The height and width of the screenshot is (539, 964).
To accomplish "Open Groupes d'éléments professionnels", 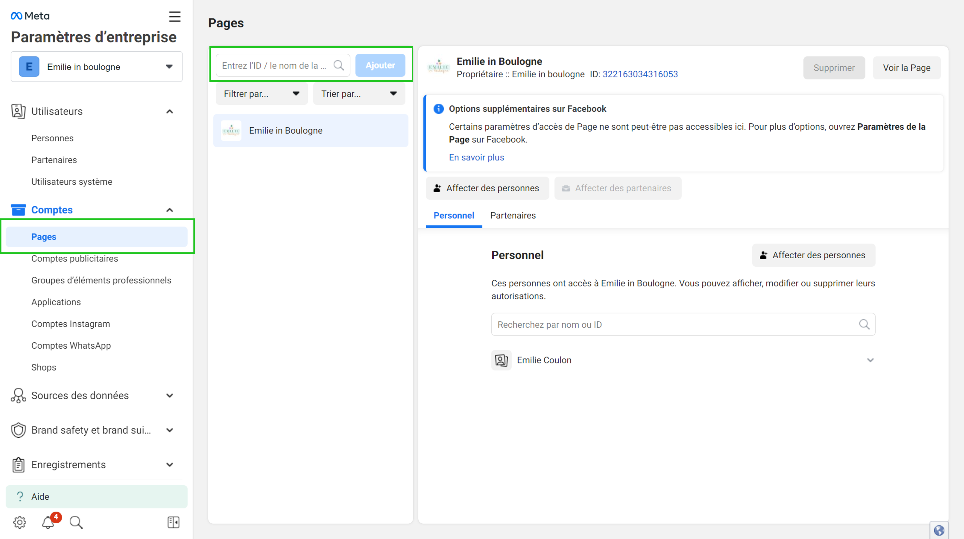I will click(x=101, y=280).
